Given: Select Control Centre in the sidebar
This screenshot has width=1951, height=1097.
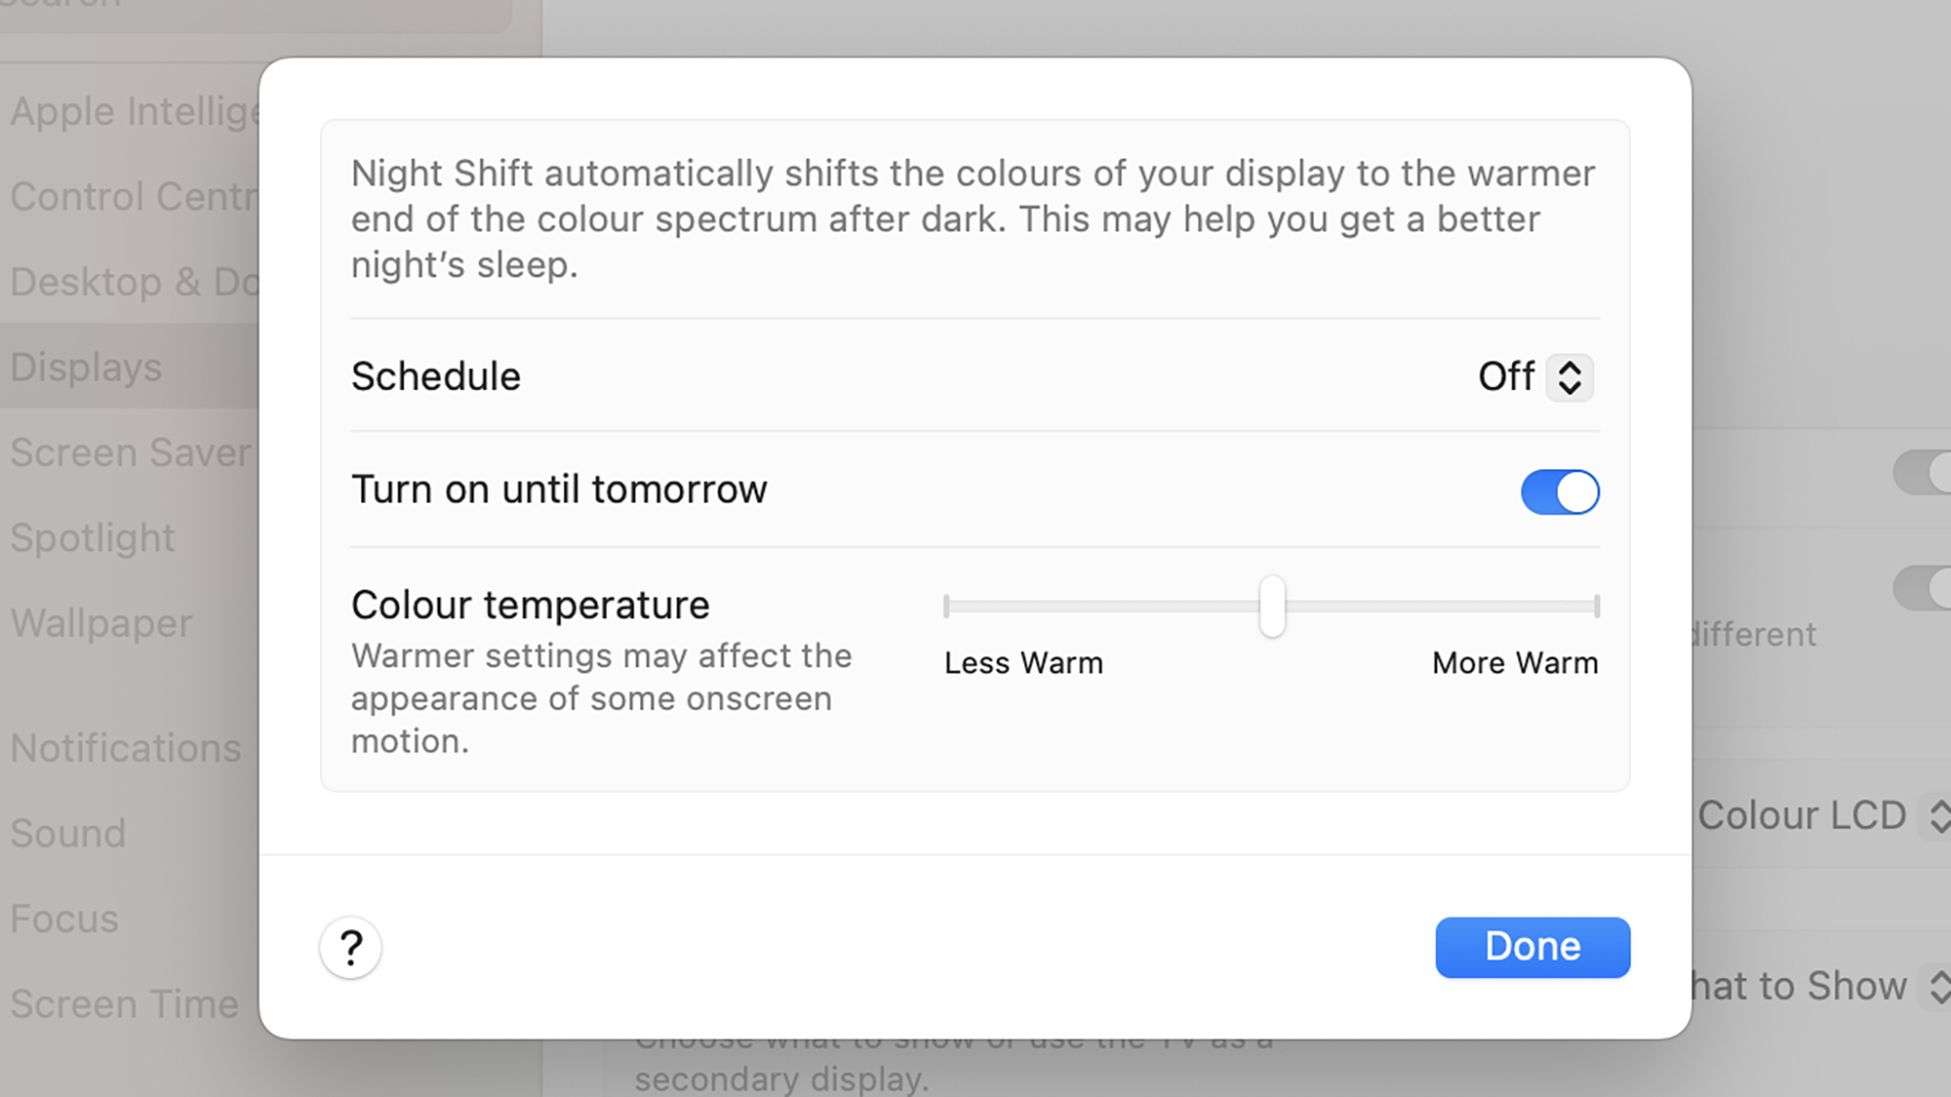Looking at the screenshot, I should click(132, 197).
